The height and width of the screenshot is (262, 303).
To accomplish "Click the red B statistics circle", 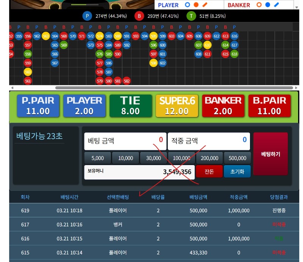I will (x=139, y=16).
